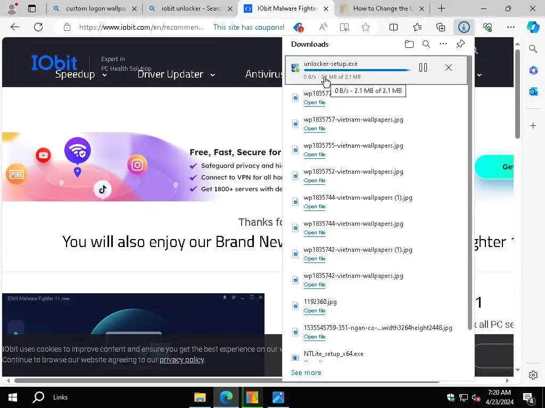Open Collections icon
The width and height of the screenshot is (545, 408).
point(440,27)
